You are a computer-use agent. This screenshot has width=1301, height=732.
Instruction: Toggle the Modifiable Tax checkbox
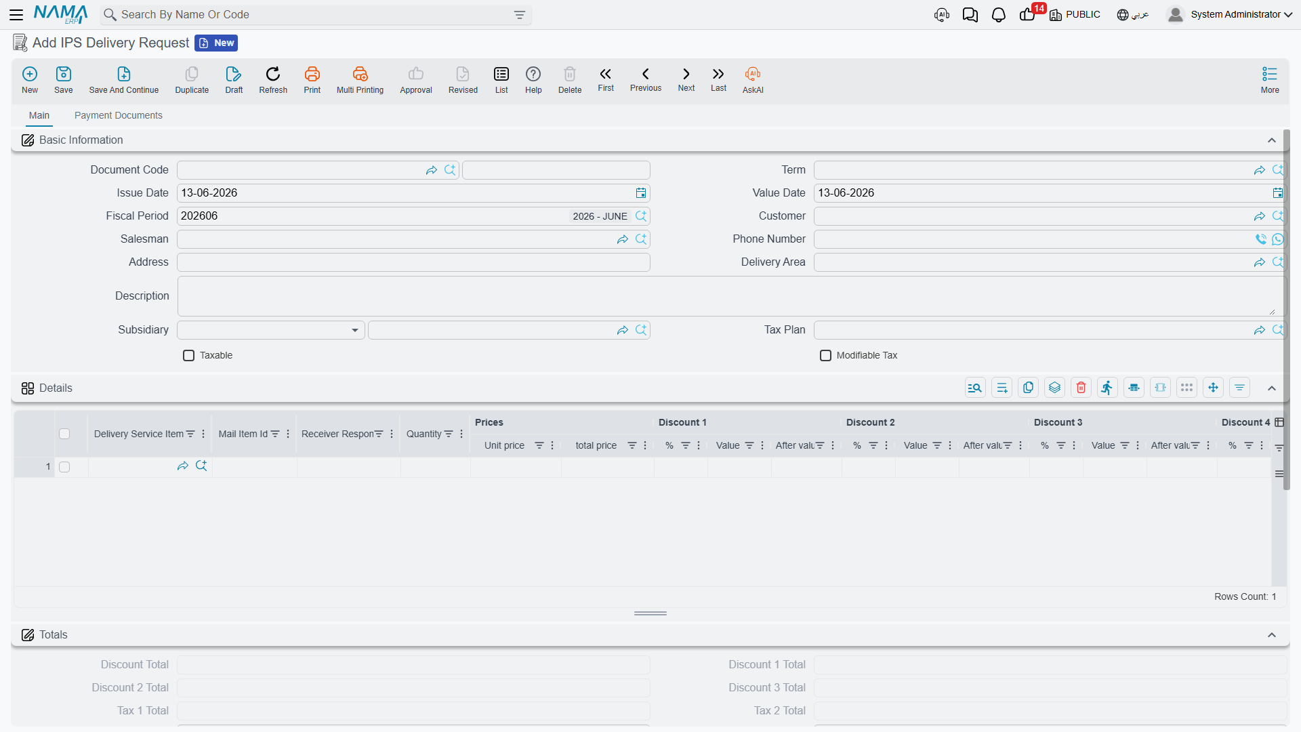pos(825,355)
